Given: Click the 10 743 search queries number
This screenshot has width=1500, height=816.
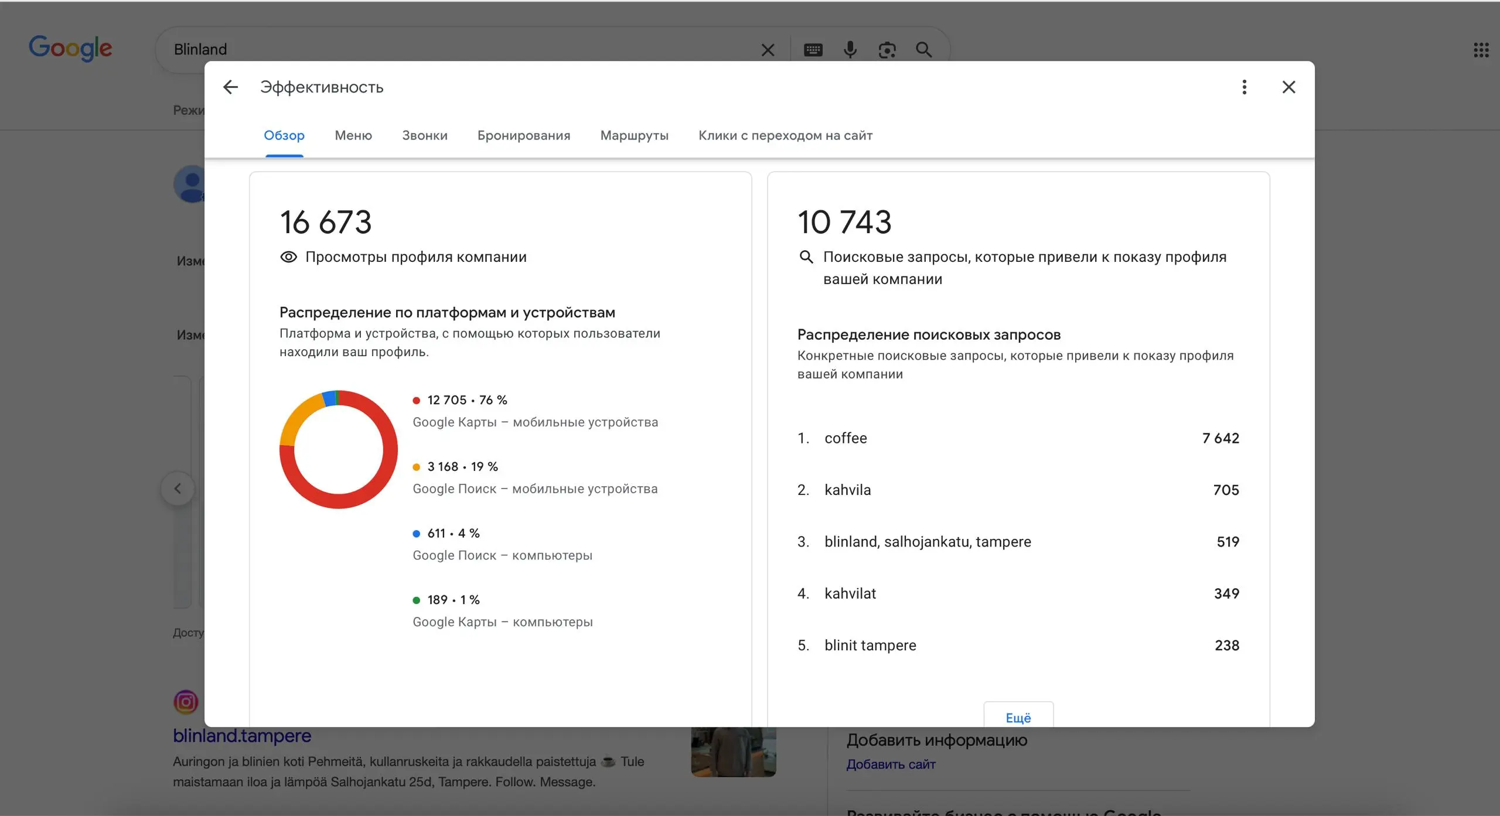Looking at the screenshot, I should (844, 223).
